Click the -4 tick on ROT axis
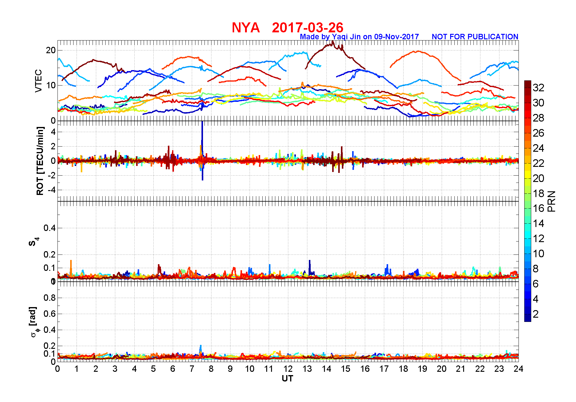576x402 pixels. (x=52, y=190)
